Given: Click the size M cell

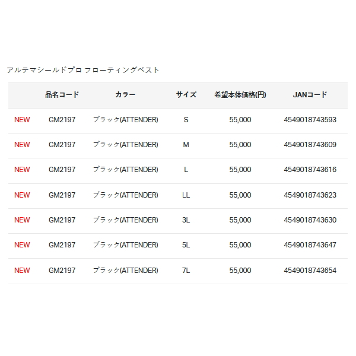Looking at the screenshot, I should 186,145.
